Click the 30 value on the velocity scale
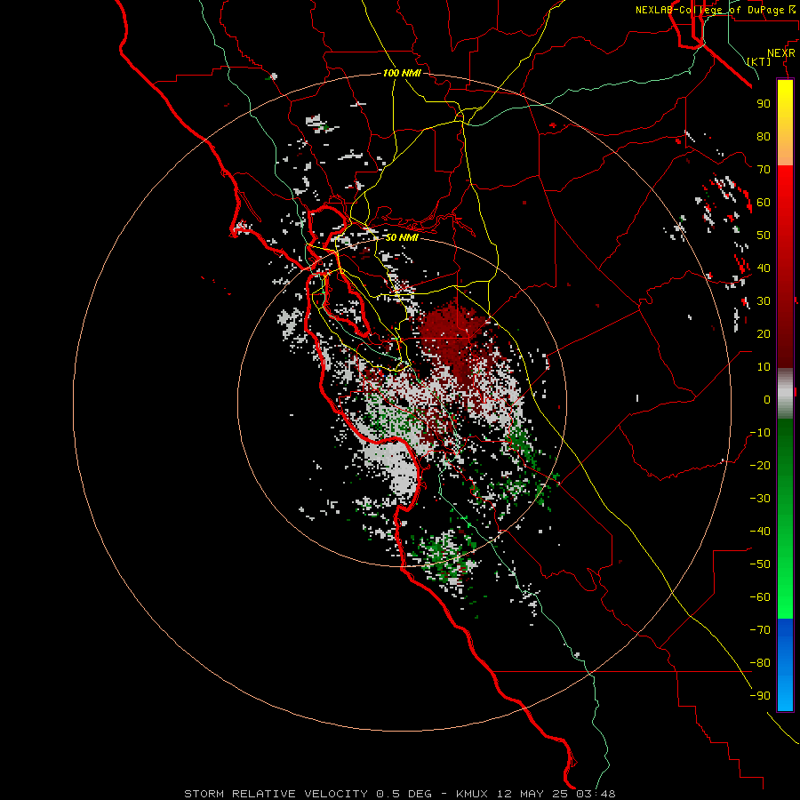The image size is (800, 800). click(764, 301)
